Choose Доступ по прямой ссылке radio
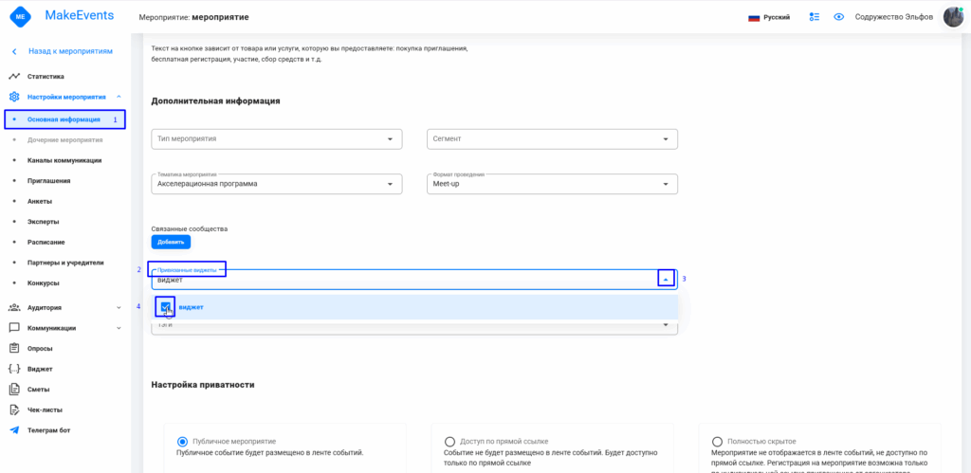 [449, 442]
